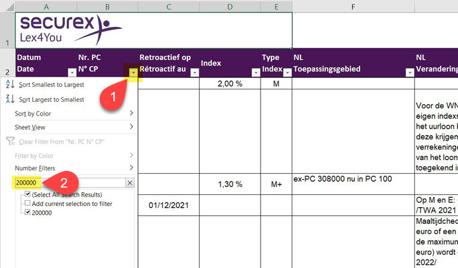This screenshot has width=458, height=268.
Task: Click the Sort Smallest to Largest icon
Action: coord(10,85)
